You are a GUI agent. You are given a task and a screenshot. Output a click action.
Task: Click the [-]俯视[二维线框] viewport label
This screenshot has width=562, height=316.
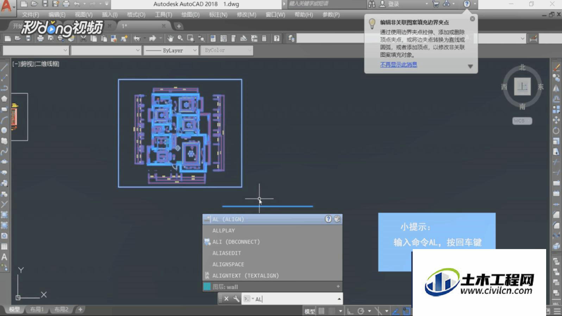[x=36, y=64]
